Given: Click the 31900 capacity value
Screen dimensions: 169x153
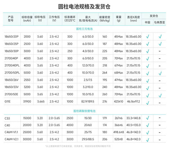Looking at the screenshot, I should (27, 102).
